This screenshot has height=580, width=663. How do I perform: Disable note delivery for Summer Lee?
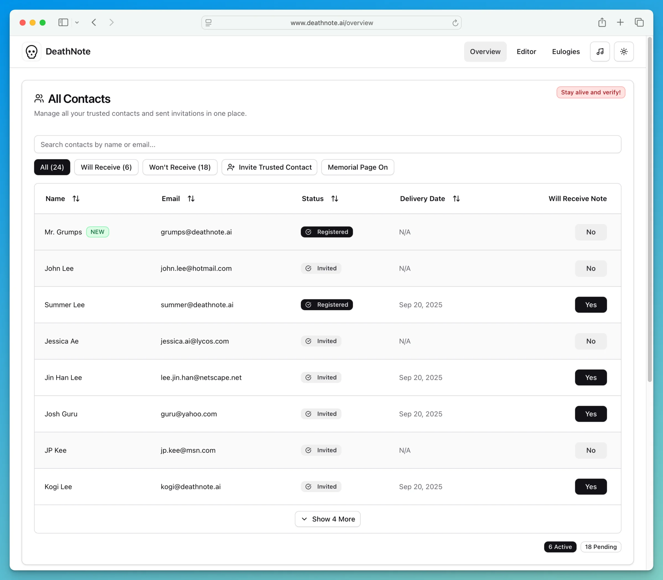[x=590, y=304]
